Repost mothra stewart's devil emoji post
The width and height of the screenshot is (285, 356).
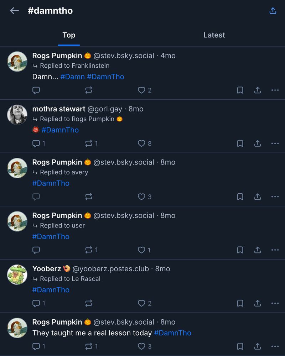(88, 143)
